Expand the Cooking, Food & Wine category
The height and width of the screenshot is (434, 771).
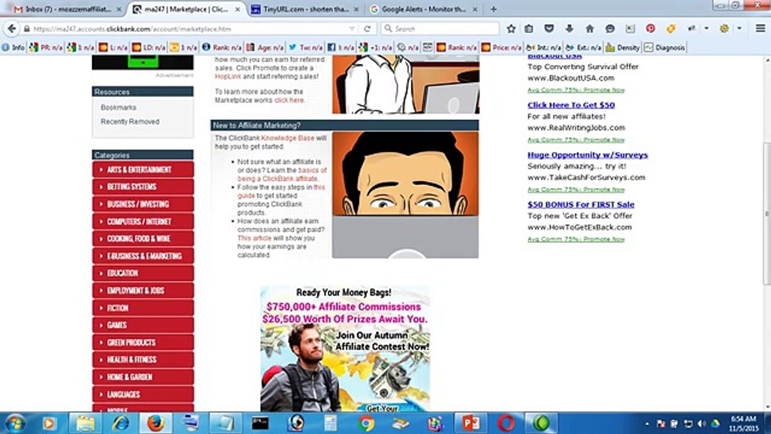pos(143,239)
